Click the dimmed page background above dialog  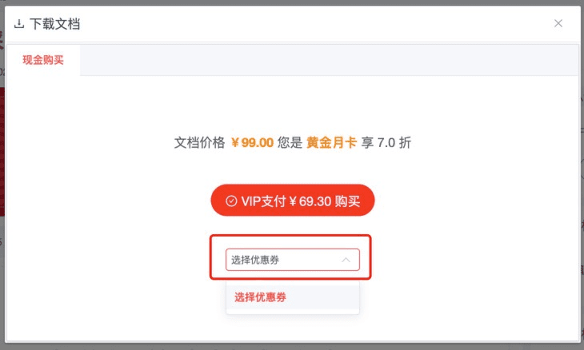pyautogui.click(x=292, y=2)
